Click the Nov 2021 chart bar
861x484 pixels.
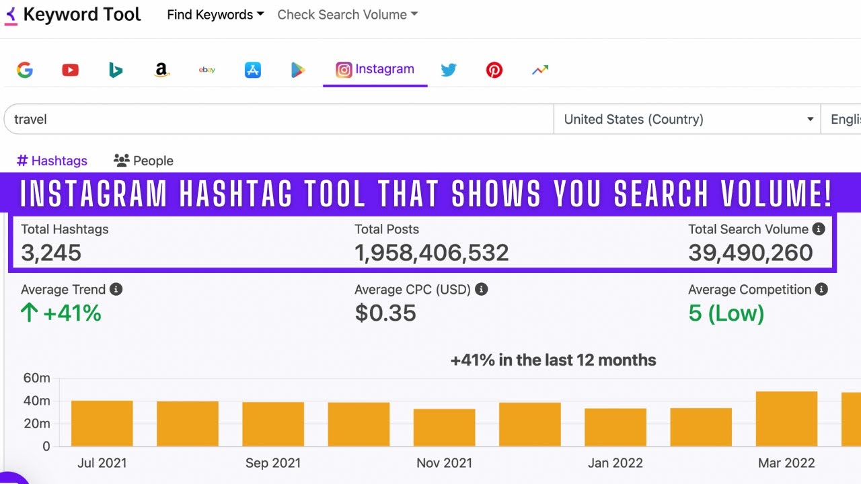tap(444, 428)
